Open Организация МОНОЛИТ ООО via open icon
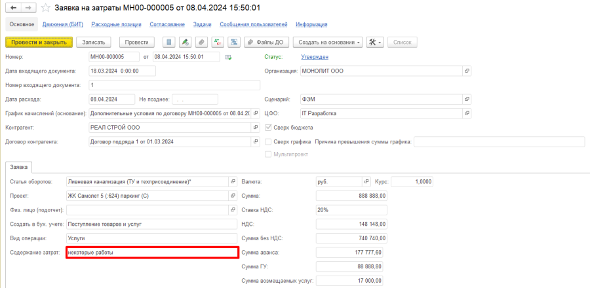This screenshot has width=590, height=288. pyautogui.click(x=467, y=71)
